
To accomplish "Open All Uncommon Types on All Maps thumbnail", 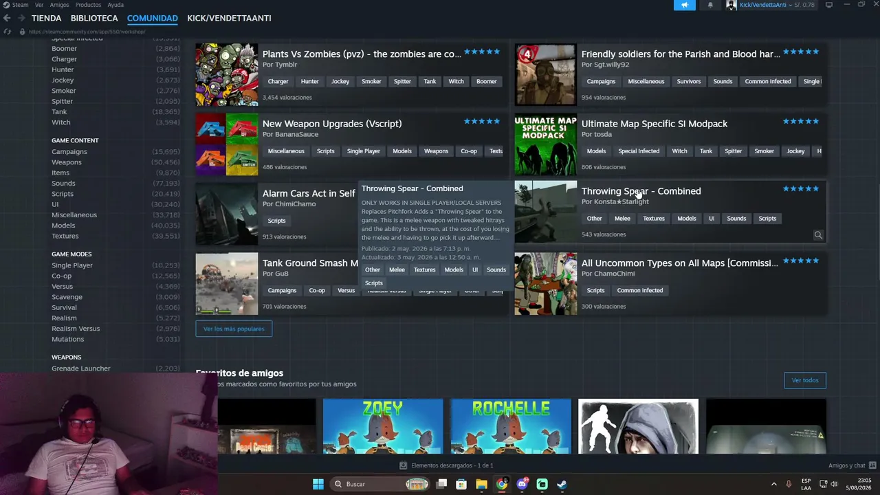I will click(x=545, y=284).
